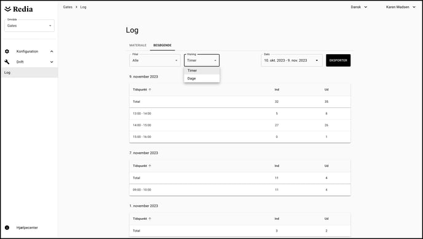Click Ind header in 7. november table

(x=277, y=166)
